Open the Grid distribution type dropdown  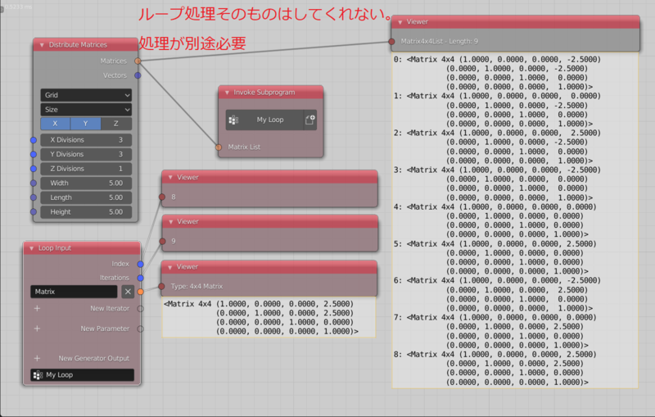[x=86, y=95]
